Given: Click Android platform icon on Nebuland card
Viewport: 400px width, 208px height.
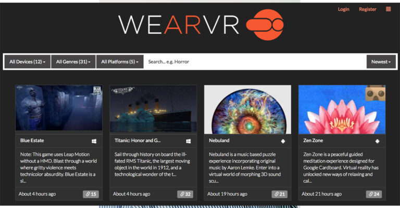Looking at the screenshot, I should point(283,141).
